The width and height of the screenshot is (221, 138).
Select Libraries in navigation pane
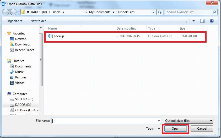[18, 61]
